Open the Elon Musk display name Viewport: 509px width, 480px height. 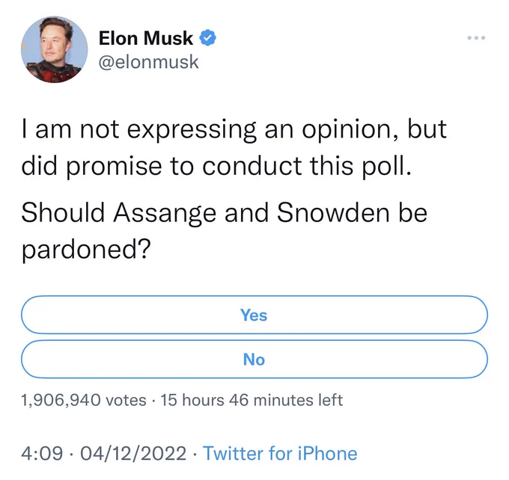(146, 38)
